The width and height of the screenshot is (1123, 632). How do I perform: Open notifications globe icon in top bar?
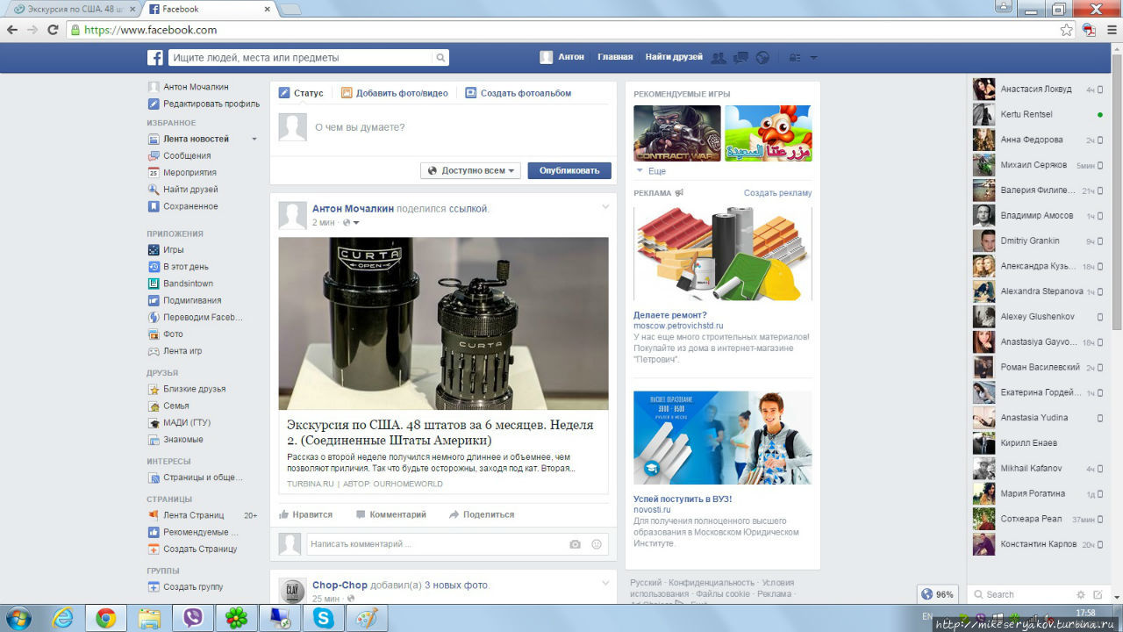click(x=762, y=58)
